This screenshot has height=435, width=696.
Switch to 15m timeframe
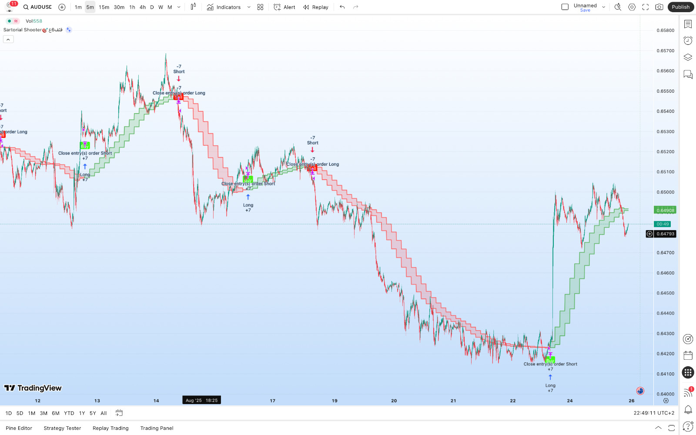(x=104, y=7)
